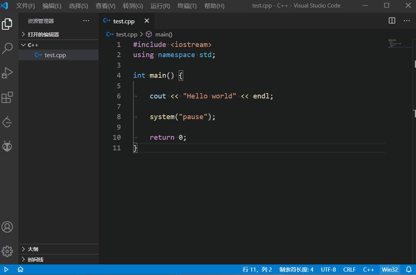The image size is (416, 275).
Task: Open the Accounts icon in activity bar
Action: tap(7, 227)
